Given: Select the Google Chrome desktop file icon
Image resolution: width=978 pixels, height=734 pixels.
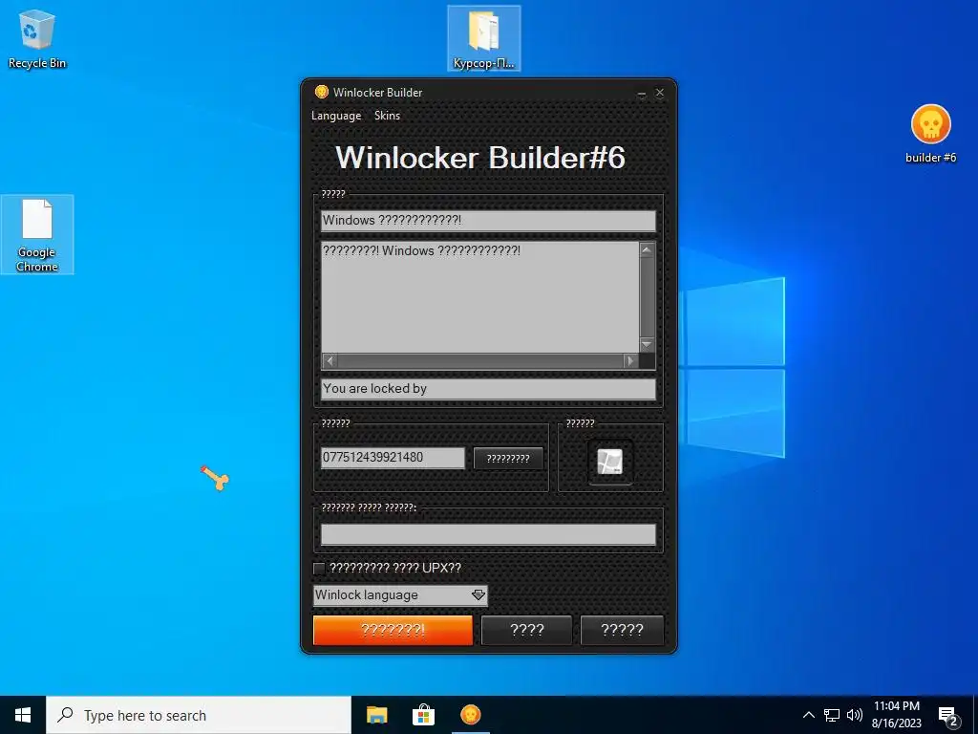Looking at the screenshot, I should pos(37,235).
